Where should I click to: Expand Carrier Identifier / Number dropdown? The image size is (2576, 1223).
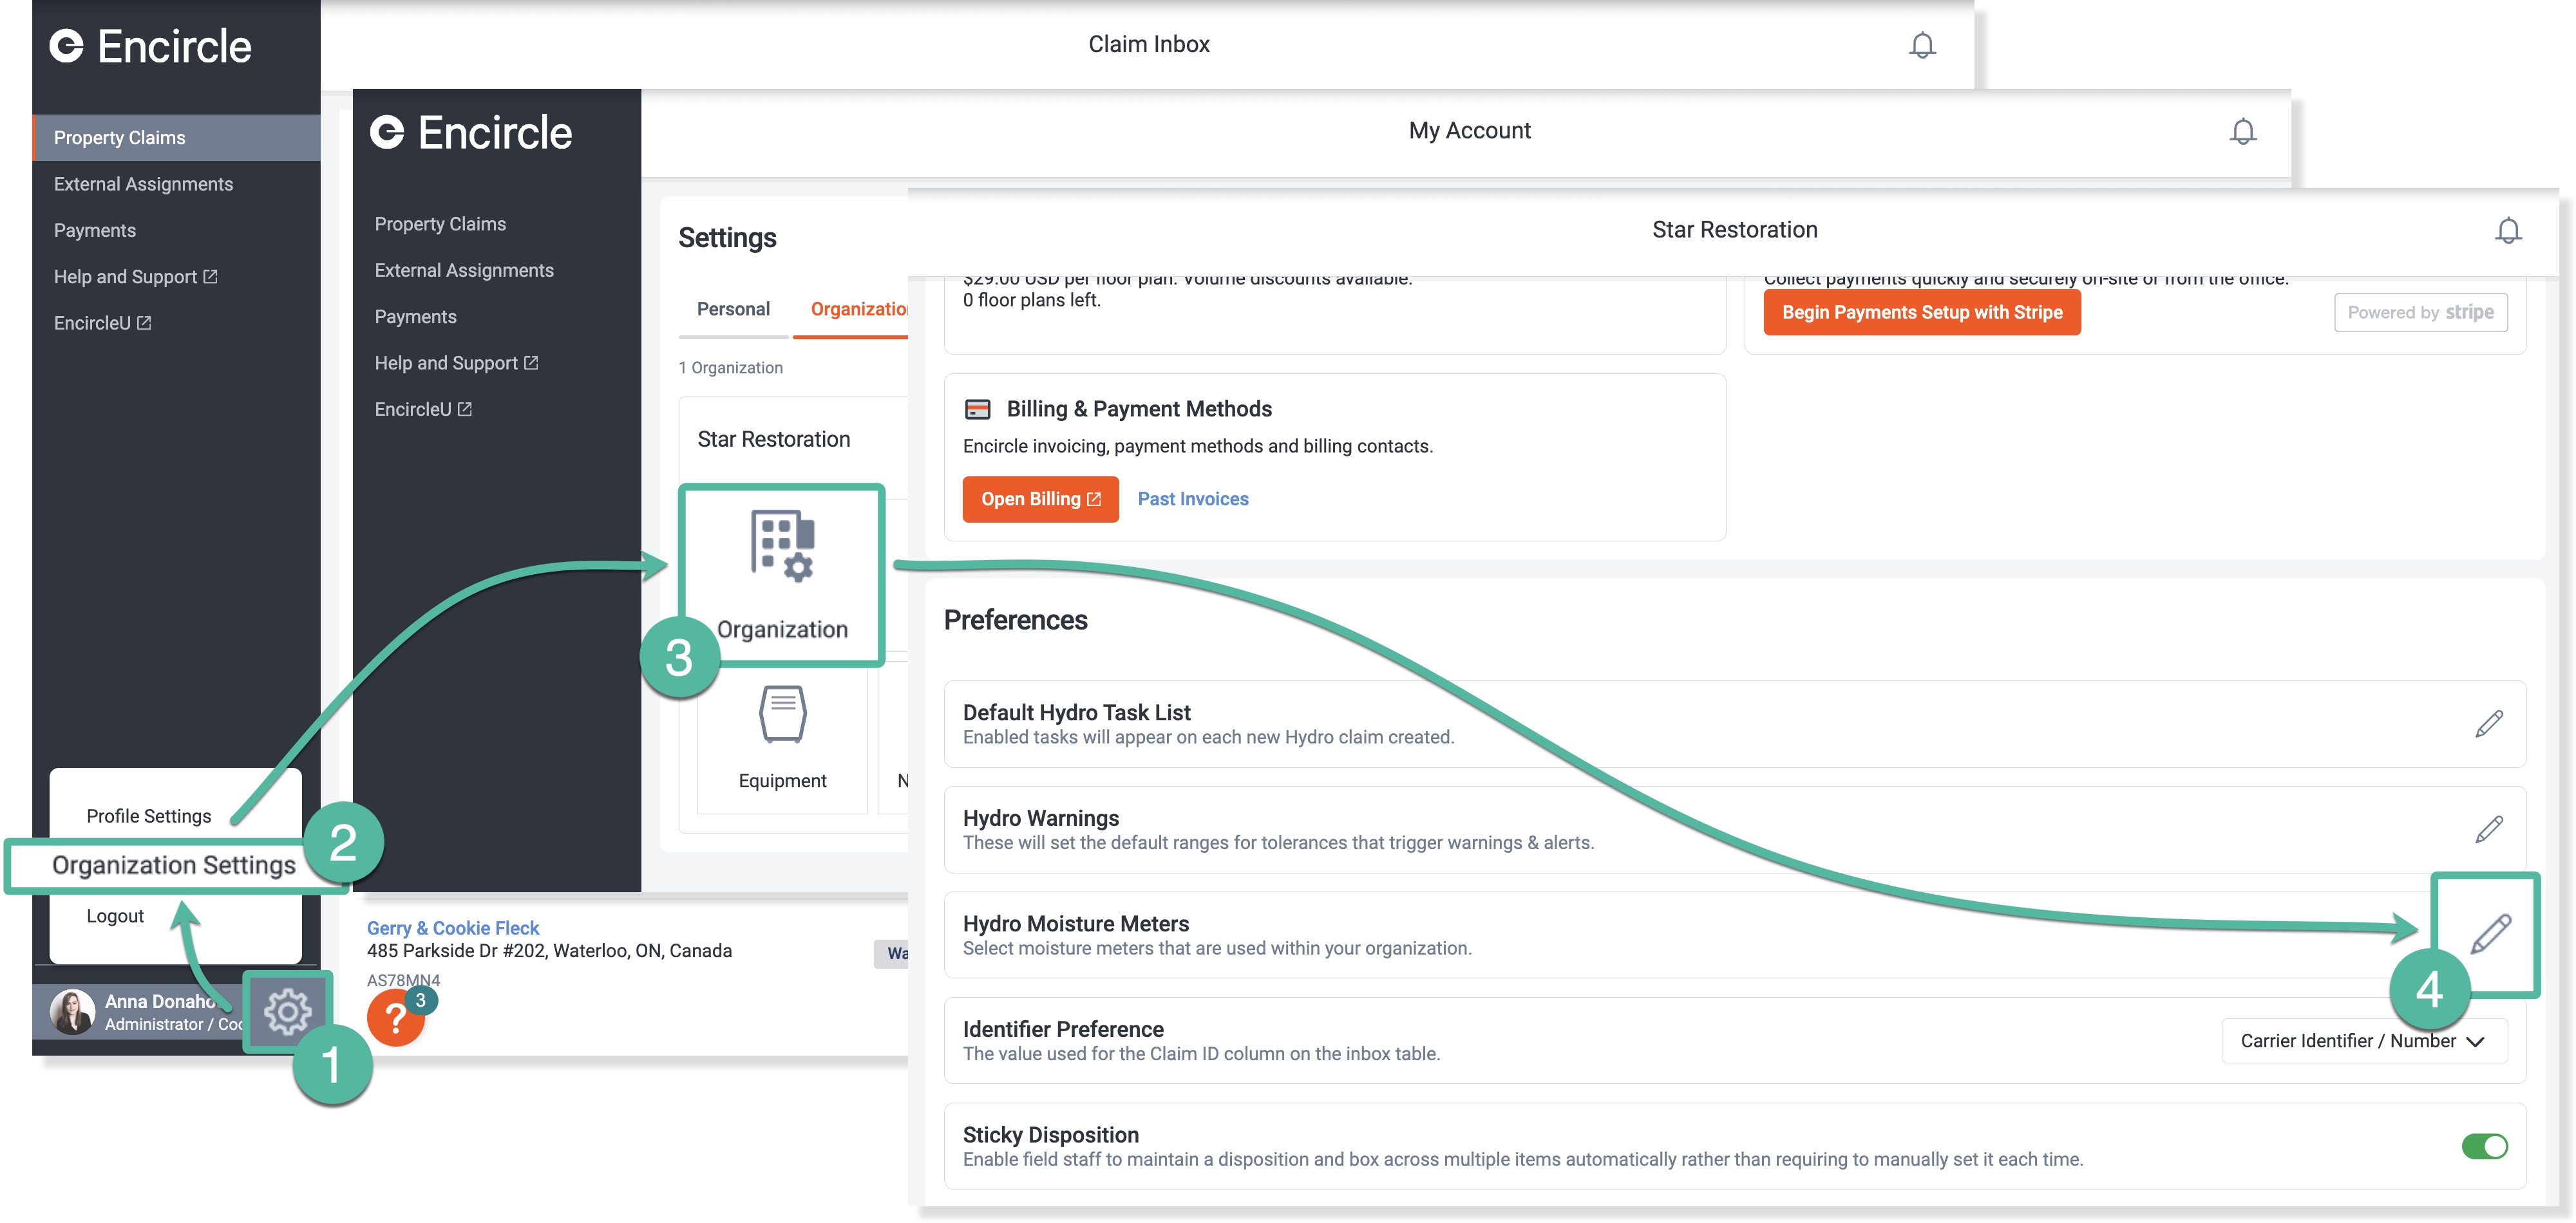(2363, 1040)
